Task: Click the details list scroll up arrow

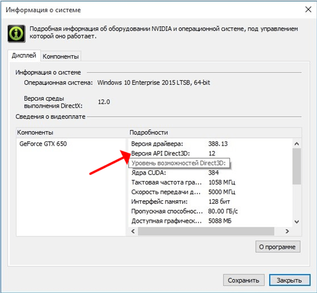Action: 296,144
